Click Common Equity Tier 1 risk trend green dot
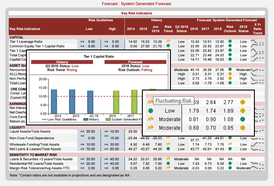 tap(168, 46)
